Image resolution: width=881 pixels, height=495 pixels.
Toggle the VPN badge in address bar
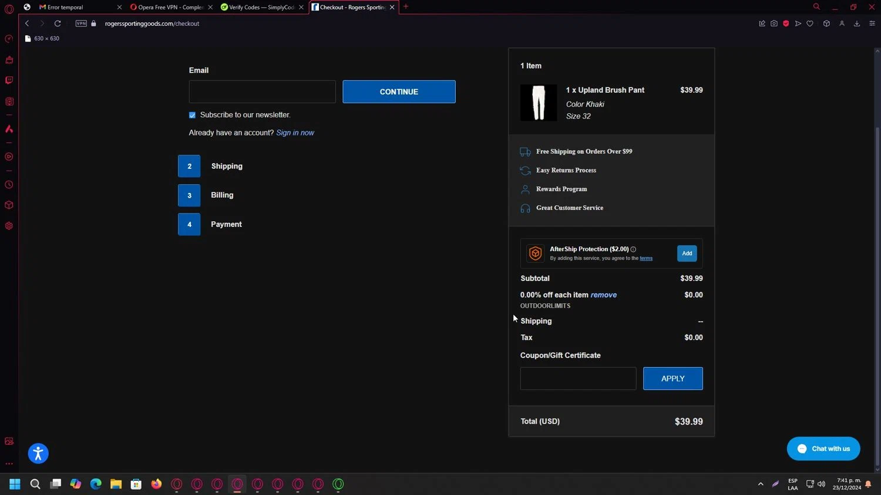point(81,23)
